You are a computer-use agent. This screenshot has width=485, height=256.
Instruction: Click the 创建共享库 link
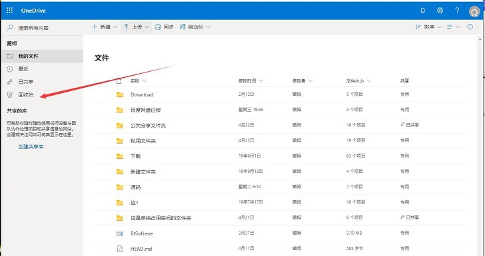click(x=31, y=147)
